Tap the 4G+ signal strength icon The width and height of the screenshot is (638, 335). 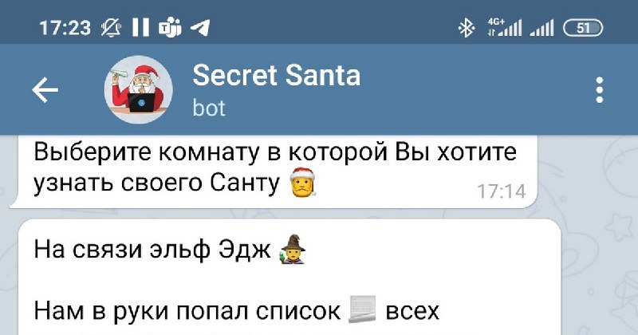coord(505,28)
